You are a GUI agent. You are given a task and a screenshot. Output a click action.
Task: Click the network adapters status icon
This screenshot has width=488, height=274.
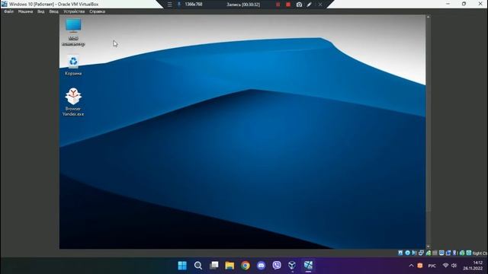click(421, 253)
